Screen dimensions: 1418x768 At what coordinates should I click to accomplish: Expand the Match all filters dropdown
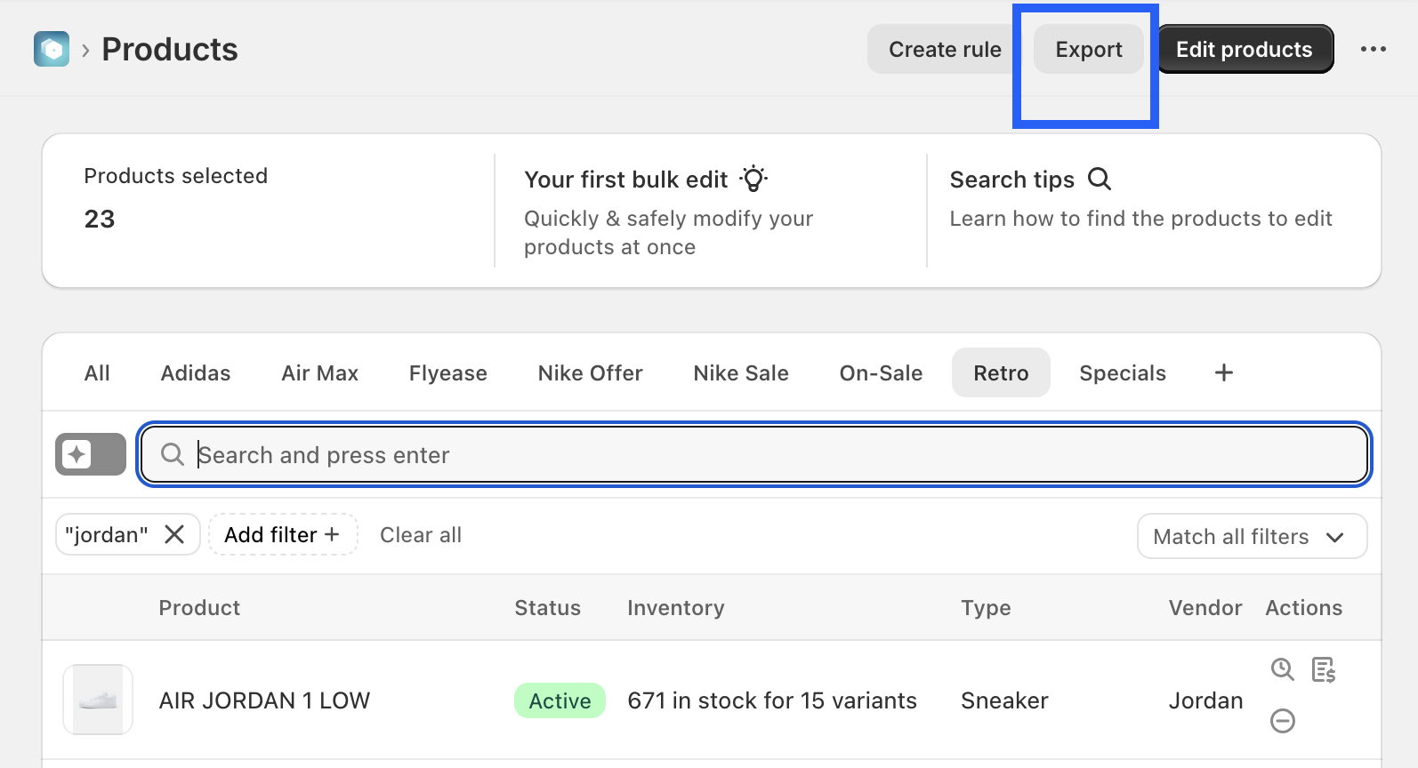pos(1252,536)
